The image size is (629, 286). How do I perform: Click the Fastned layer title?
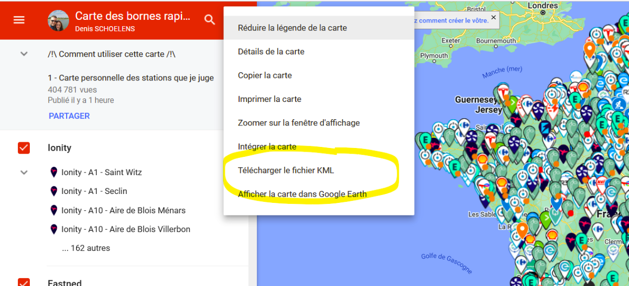point(64,282)
